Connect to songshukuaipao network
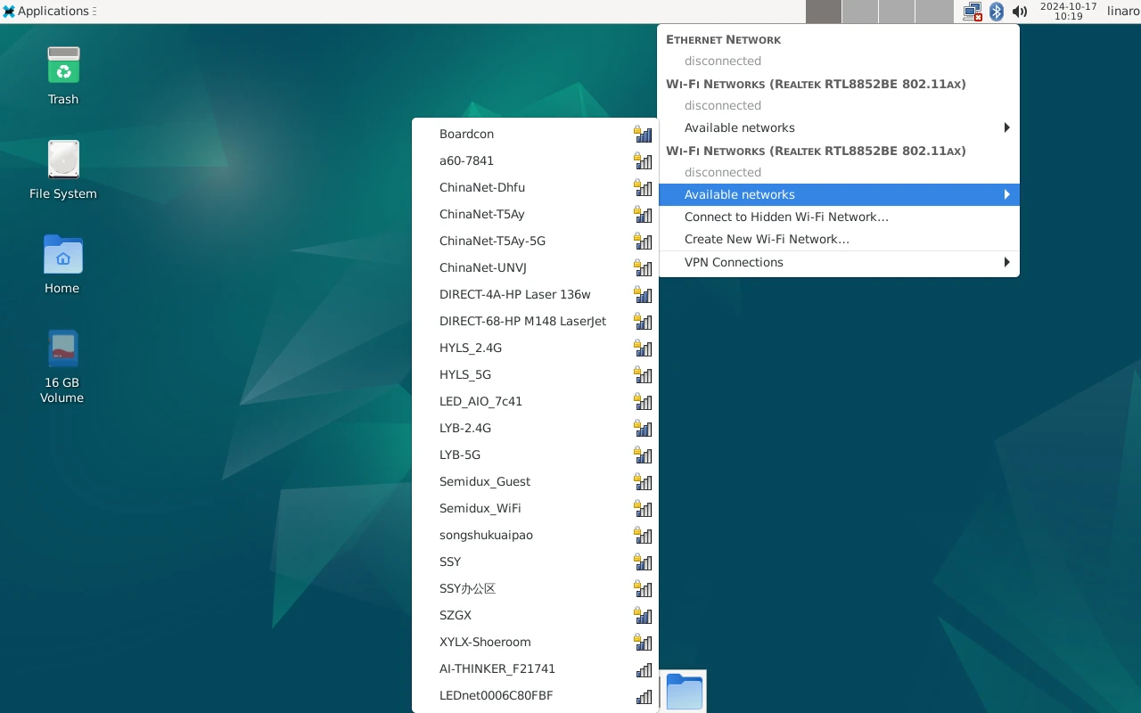Viewport: 1141px width, 713px height. tap(535, 535)
